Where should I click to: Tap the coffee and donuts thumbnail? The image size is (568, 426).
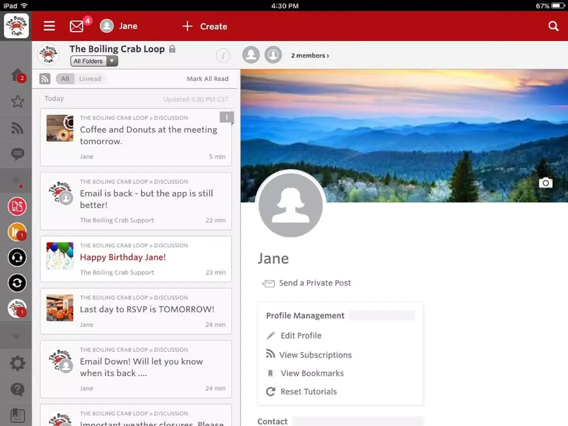[60, 128]
